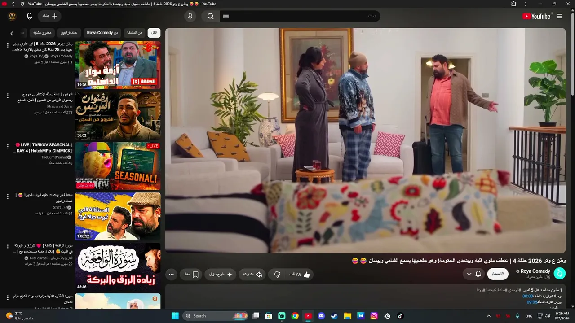Open options menu for استقالة فرح video
The width and height of the screenshot is (575, 323).
tap(8, 196)
